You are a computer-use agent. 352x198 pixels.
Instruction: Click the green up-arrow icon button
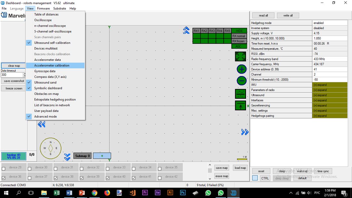tap(240, 105)
